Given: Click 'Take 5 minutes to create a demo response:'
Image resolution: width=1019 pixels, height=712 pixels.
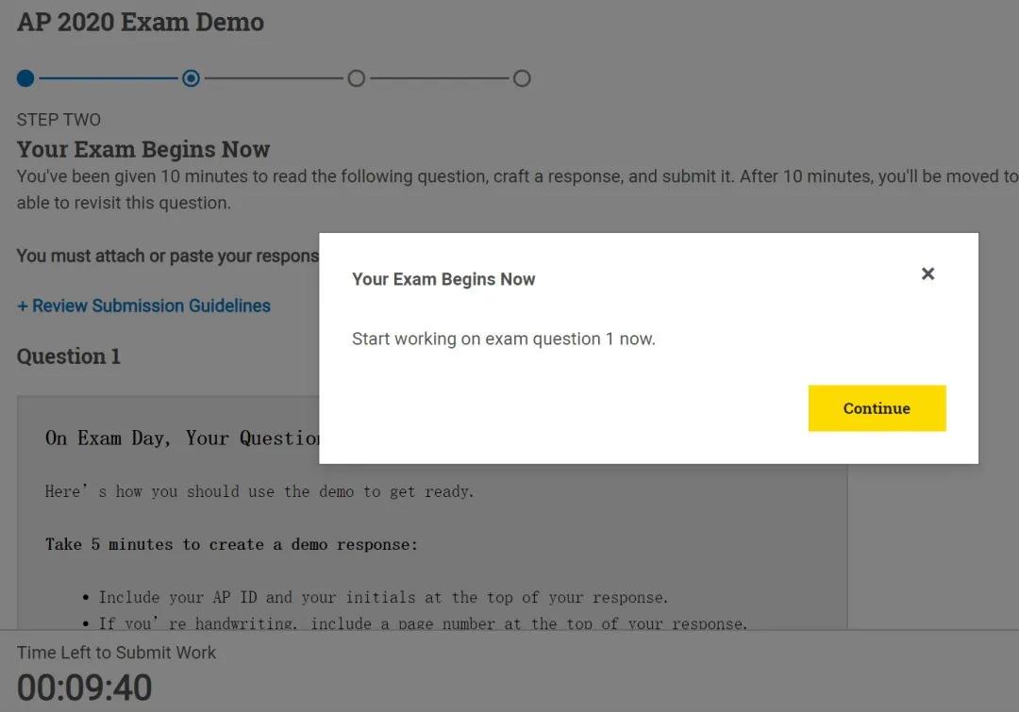Looking at the screenshot, I should coord(231,544).
